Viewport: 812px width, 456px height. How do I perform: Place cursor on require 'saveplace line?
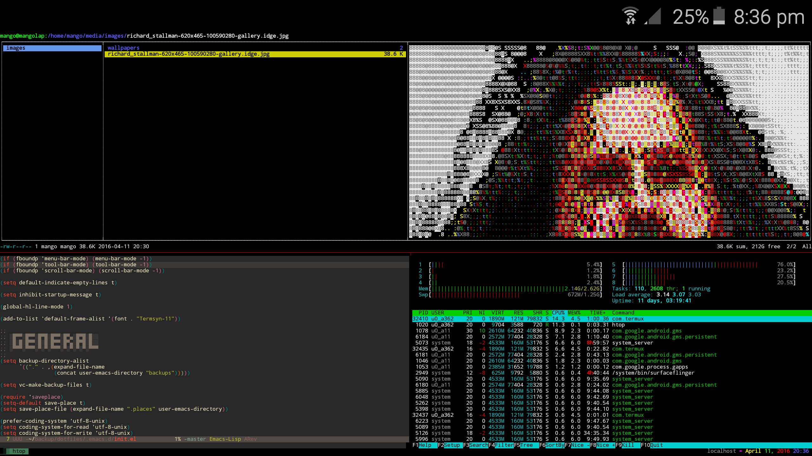coord(32,397)
